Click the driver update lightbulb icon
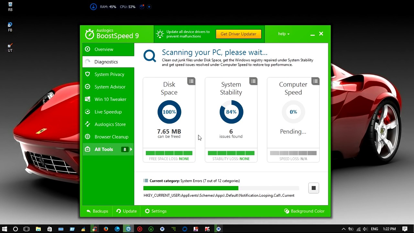The width and height of the screenshot is (414, 233). (x=159, y=34)
